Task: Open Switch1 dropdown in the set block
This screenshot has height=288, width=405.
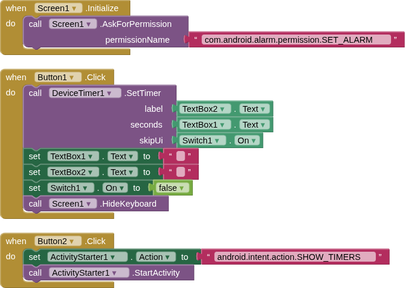Action: [71, 188]
